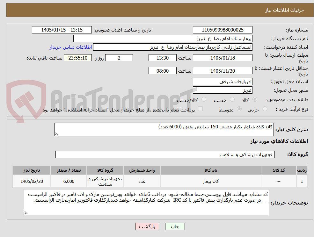Viewport: 314px width, 237px height.
Task: Click the تجهیزات پزشکی و سلامت table cell
Action: tap(105, 181)
